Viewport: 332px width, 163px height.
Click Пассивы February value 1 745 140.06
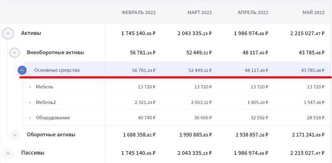coord(139,153)
